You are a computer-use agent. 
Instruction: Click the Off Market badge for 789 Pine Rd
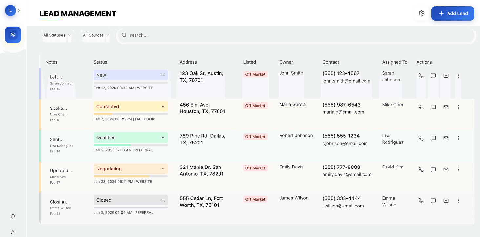(255, 137)
